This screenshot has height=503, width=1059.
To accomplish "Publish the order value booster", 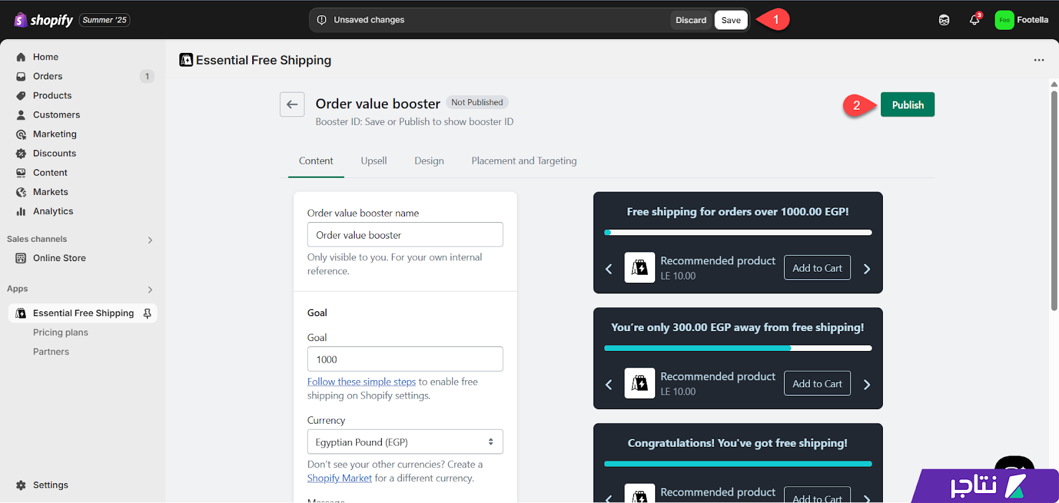I will 907,104.
